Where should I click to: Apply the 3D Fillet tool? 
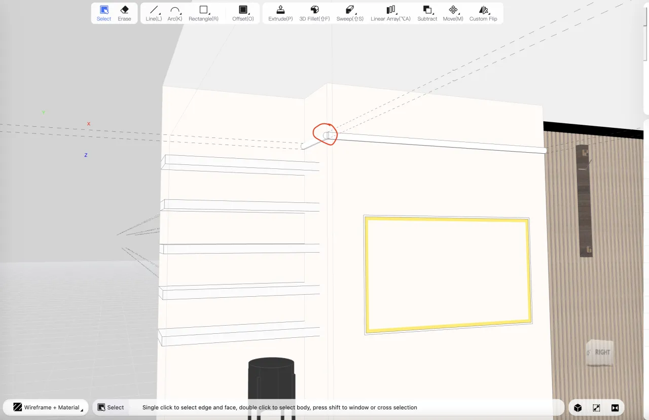tap(314, 13)
